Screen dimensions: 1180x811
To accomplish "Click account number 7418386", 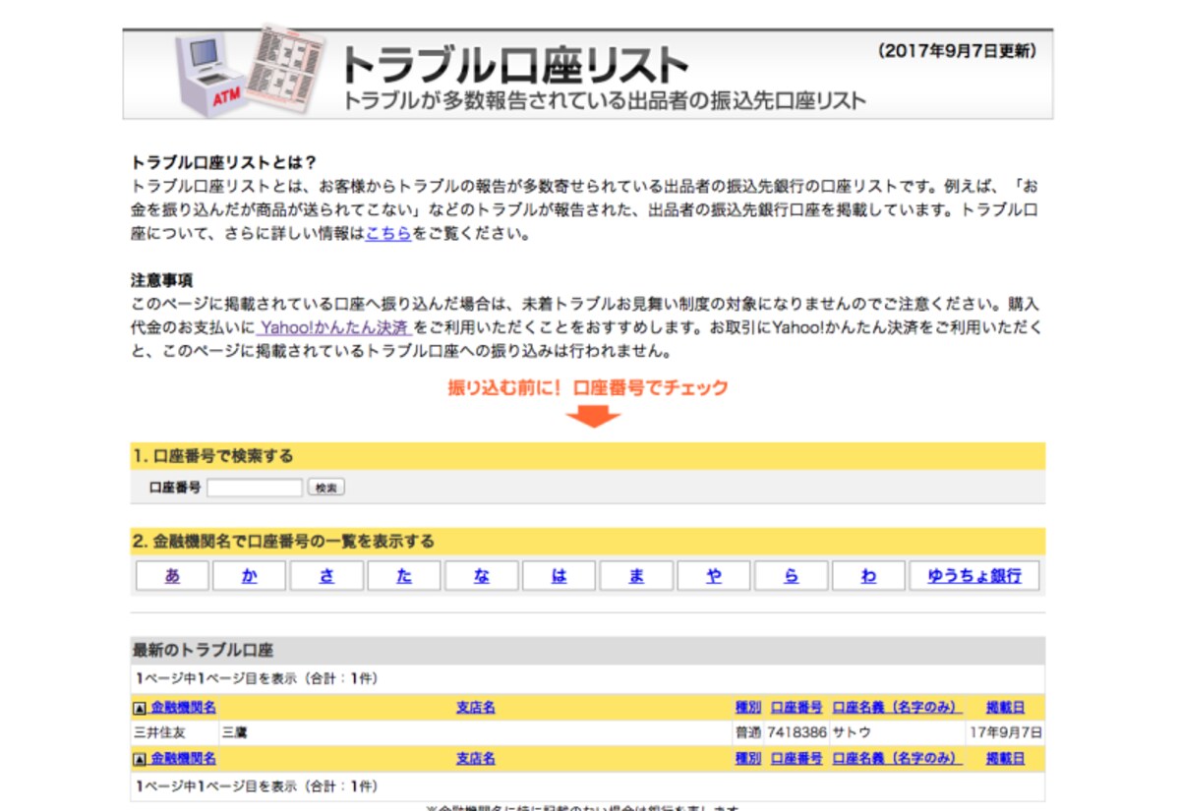I will 796,732.
